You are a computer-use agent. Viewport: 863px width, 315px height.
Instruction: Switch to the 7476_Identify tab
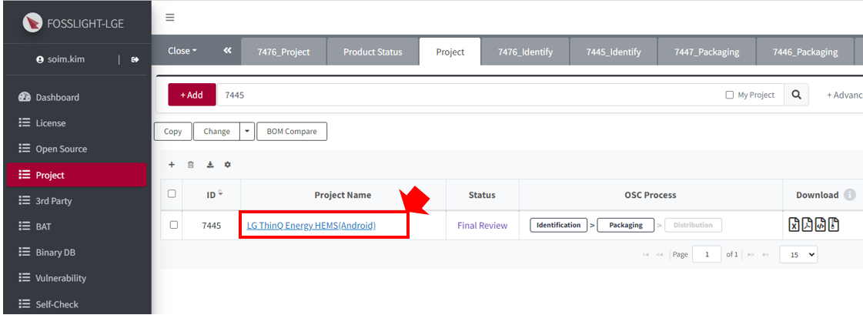pos(525,52)
